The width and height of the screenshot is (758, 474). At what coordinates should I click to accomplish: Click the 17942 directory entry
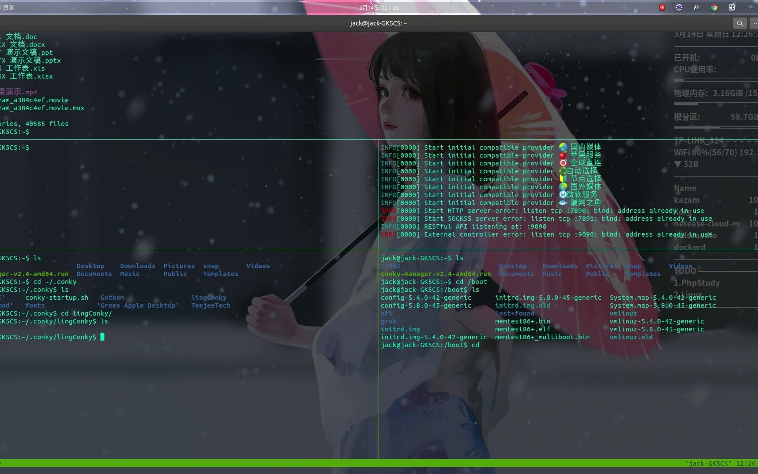coord(390,266)
